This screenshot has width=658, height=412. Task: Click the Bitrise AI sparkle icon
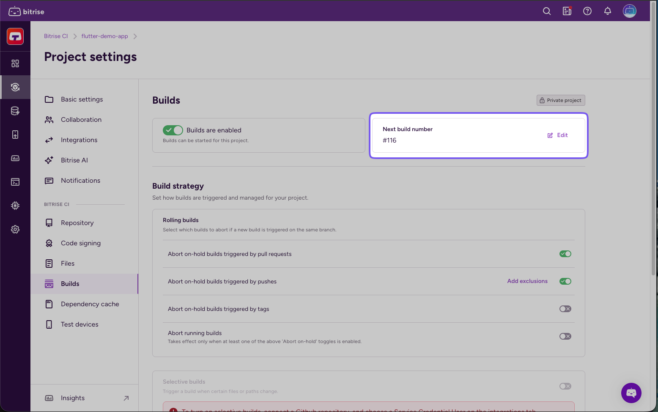[x=49, y=160]
